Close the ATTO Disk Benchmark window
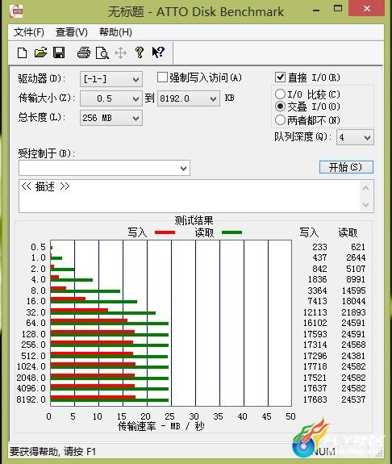 pyautogui.click(x=367, y=9)
